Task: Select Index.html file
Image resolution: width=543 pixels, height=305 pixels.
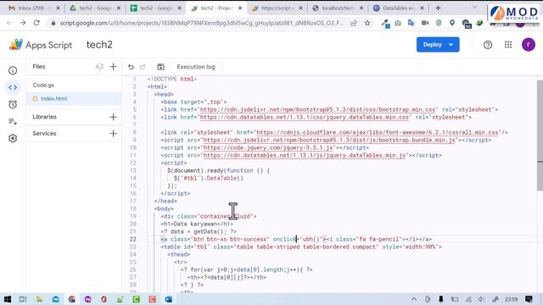Action: 74,98
